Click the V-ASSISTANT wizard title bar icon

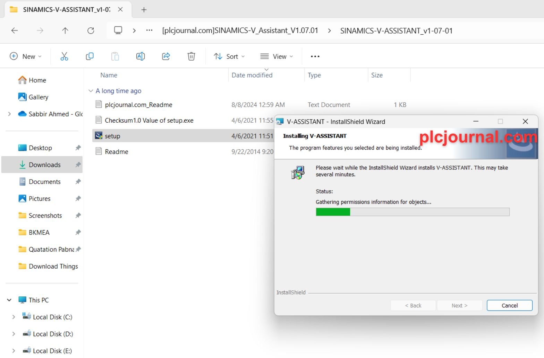pyautogui.click(x=280, y=122)
